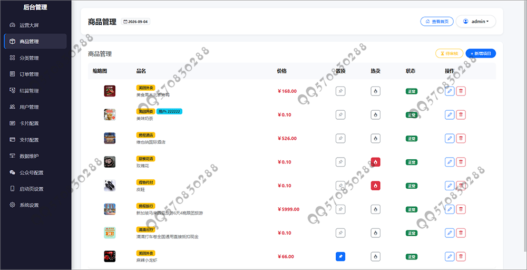This screenshot has width=527, height=270.
Task: Toggle pin for 滴滴打车卷 row
Action: point(340,233)
